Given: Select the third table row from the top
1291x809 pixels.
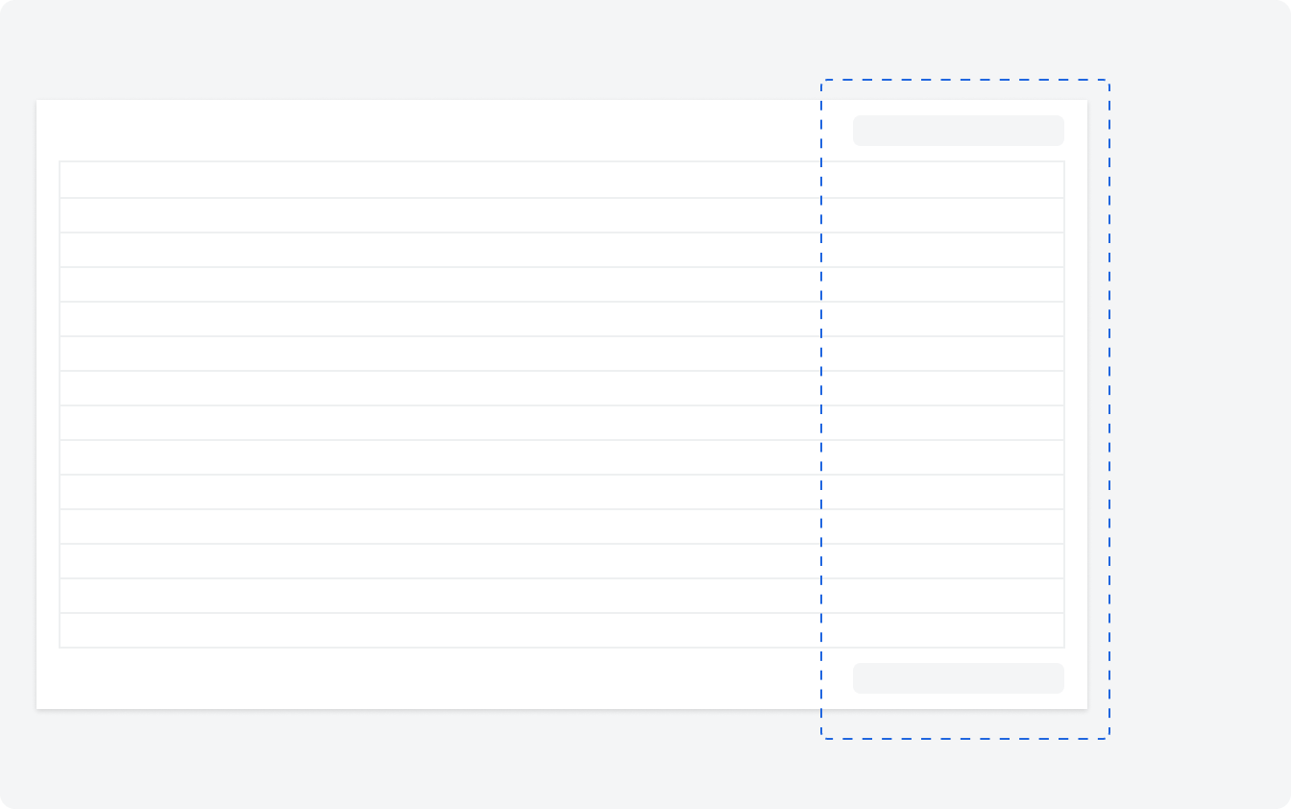Looking at the screenshot, I should point(562,250).
